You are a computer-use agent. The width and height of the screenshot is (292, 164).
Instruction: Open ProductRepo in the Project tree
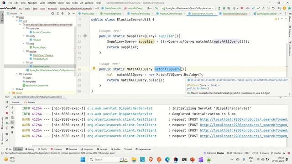39,47
